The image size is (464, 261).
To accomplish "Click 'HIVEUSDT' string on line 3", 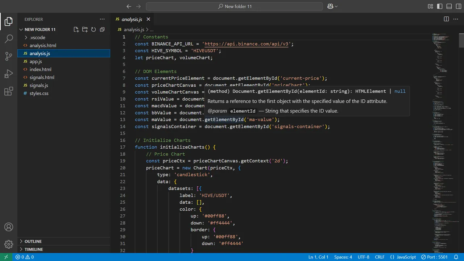I will [x=204, y=51].
